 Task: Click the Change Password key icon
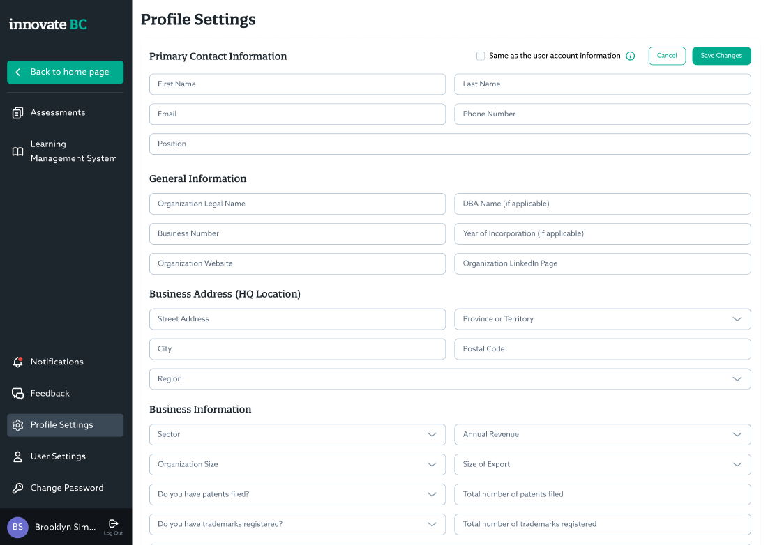(17, 489)
